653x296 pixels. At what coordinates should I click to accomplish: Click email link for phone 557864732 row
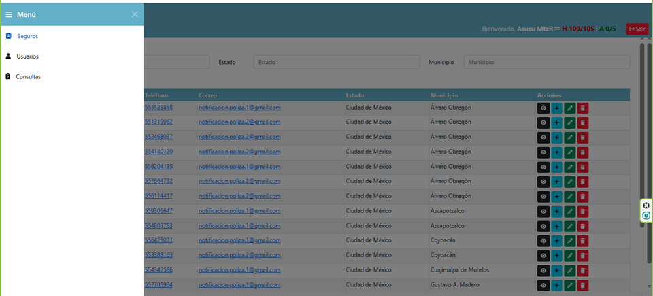pos(239,182)
